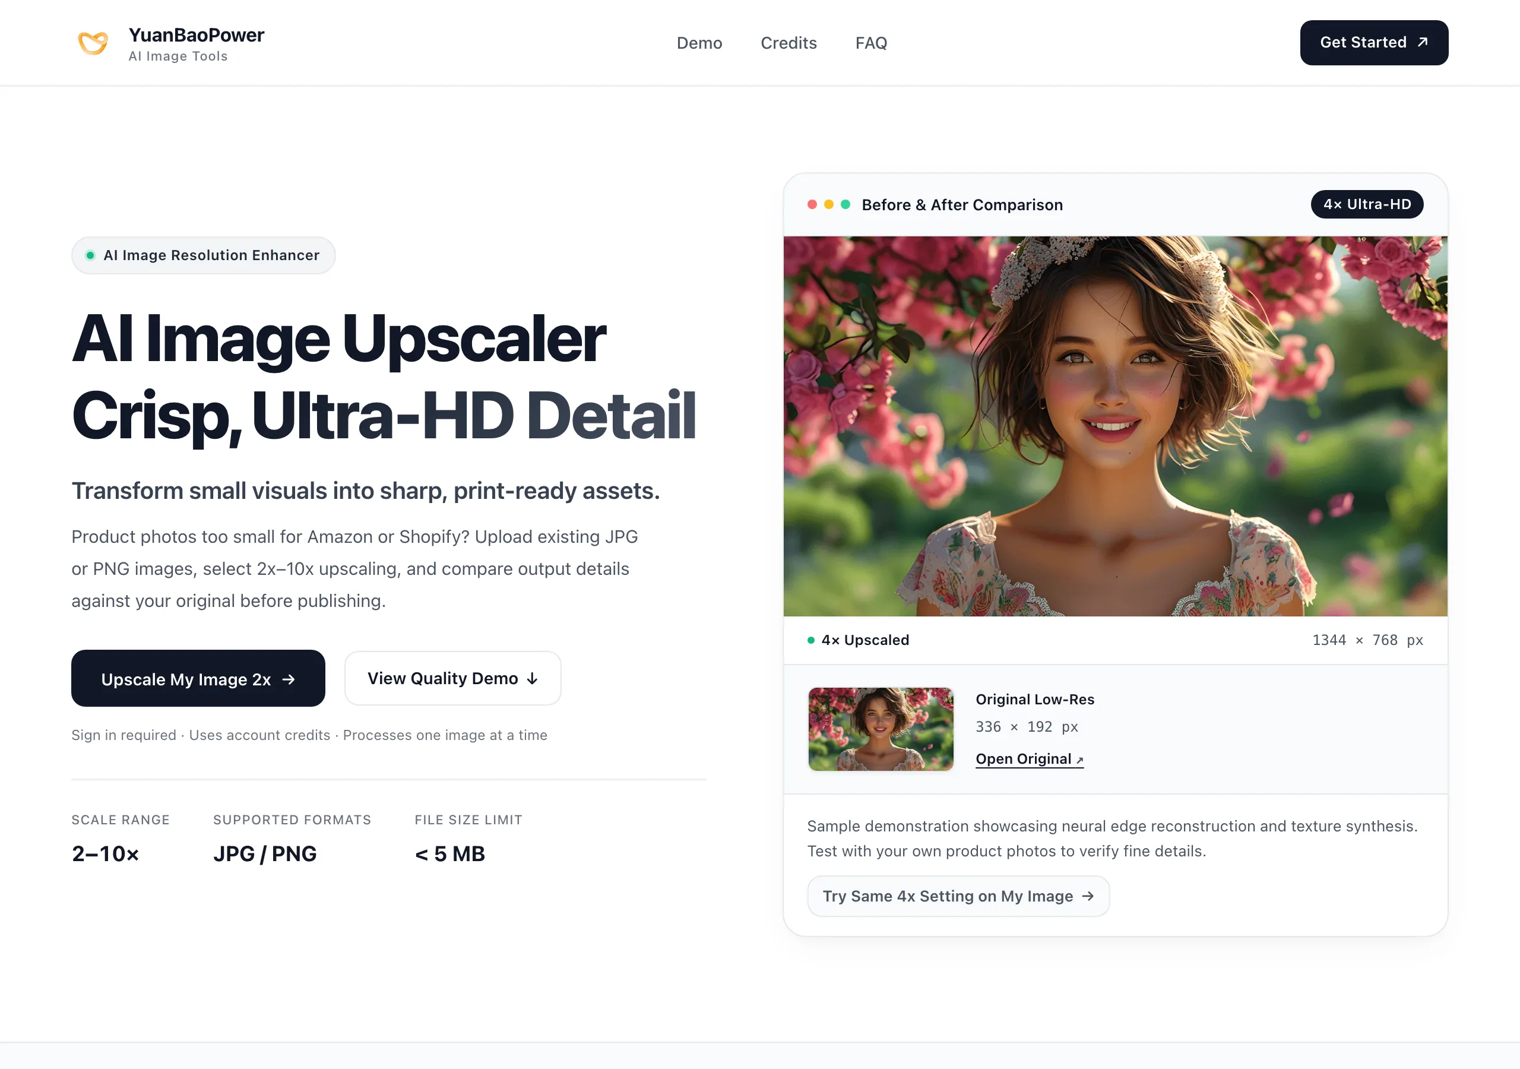This screenshot has height=1069, width=1520.
Task: Click the 4x Ultra-HD badge
Action: click(x=1367, y=204)
